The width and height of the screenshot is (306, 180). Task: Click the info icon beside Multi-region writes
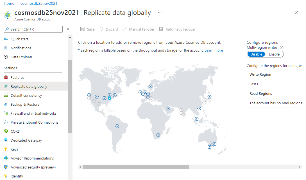(281, 48)
